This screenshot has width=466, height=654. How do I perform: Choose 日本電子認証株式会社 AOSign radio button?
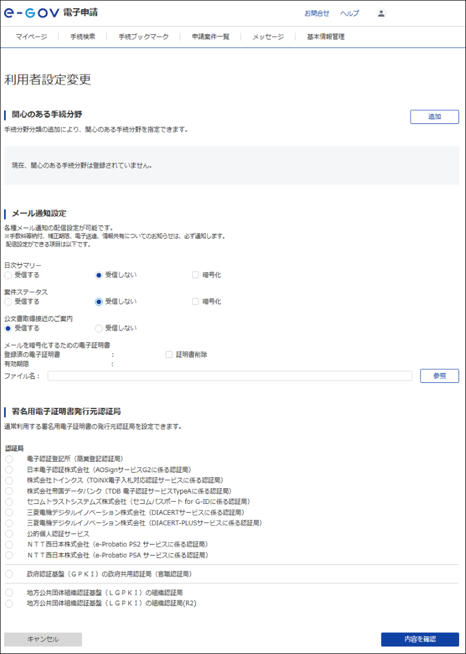coord(9,470)
